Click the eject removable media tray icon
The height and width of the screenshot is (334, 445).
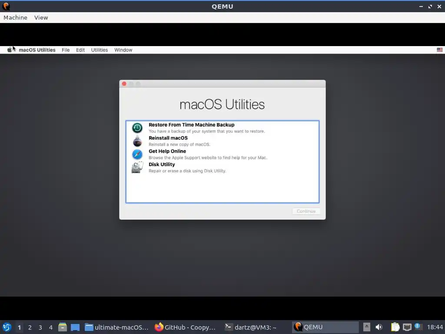click(367, 327)
